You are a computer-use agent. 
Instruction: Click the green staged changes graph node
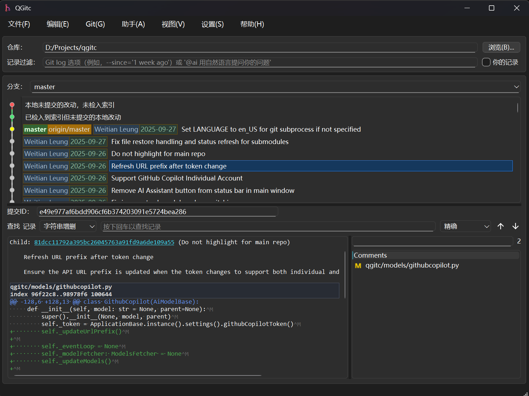(x=12, y=117)
